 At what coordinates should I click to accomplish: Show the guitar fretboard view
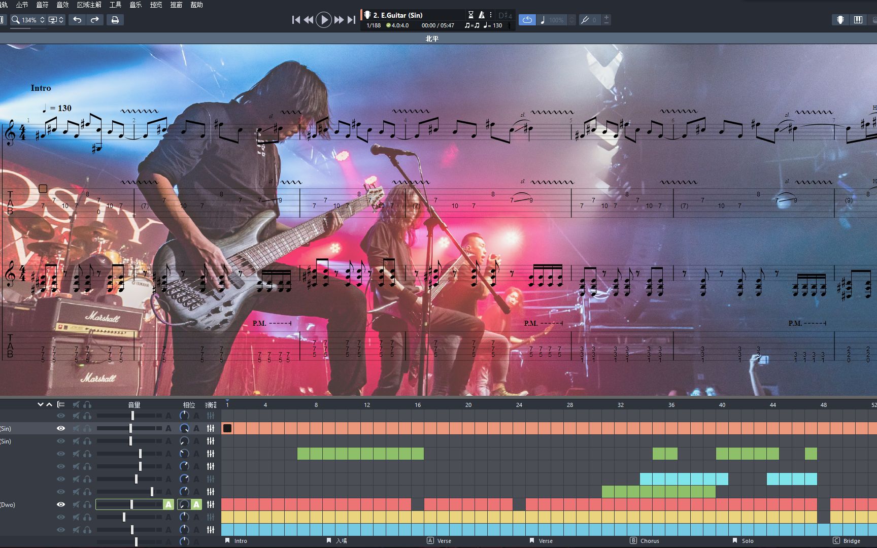(840, 20)
